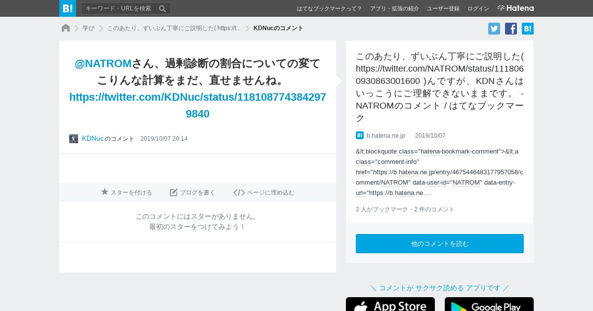Open the Google Play download badge
This screenshot has width=593, height=311.
489,304
